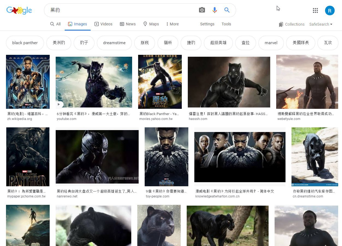The height and width of the screenshot is (246, 342).
Task: Select the 美國隊長 suggestion chip
Action: click(301, 43)
